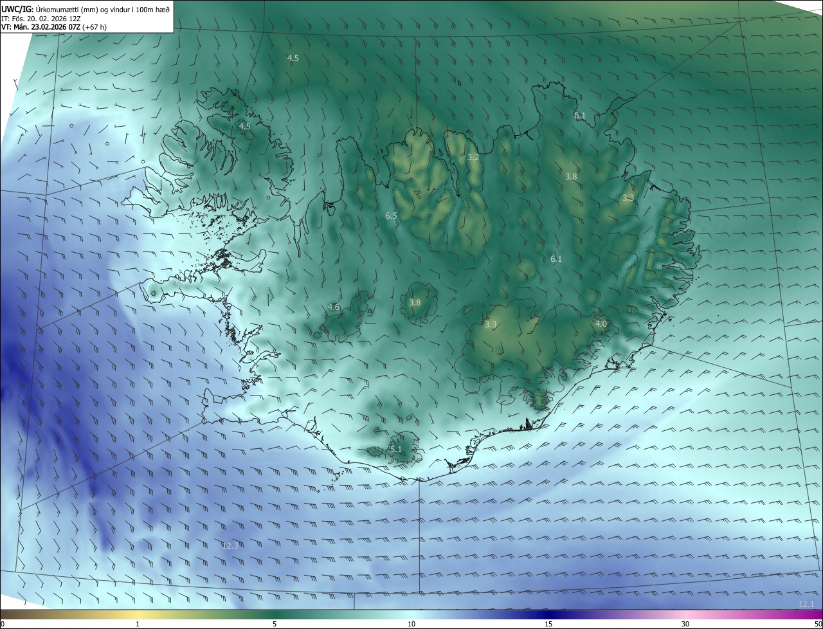This screenshot has width=823, height=629.
Task: Click the 12.1 value in the bottom-right corner
Action: click(806, 604)
